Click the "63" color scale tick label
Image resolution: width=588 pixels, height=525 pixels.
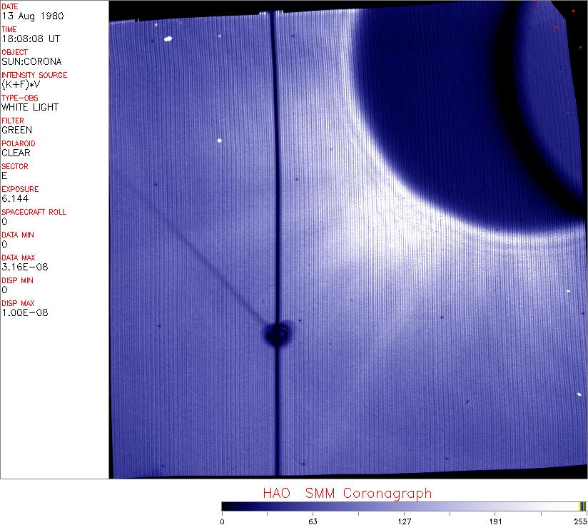pos(313,521)
